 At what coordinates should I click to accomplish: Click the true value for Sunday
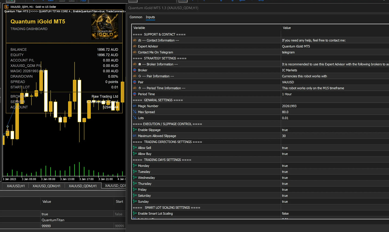285,202
